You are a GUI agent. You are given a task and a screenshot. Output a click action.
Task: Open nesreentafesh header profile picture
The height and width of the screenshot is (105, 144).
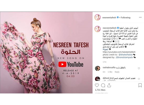coord(98,17)
